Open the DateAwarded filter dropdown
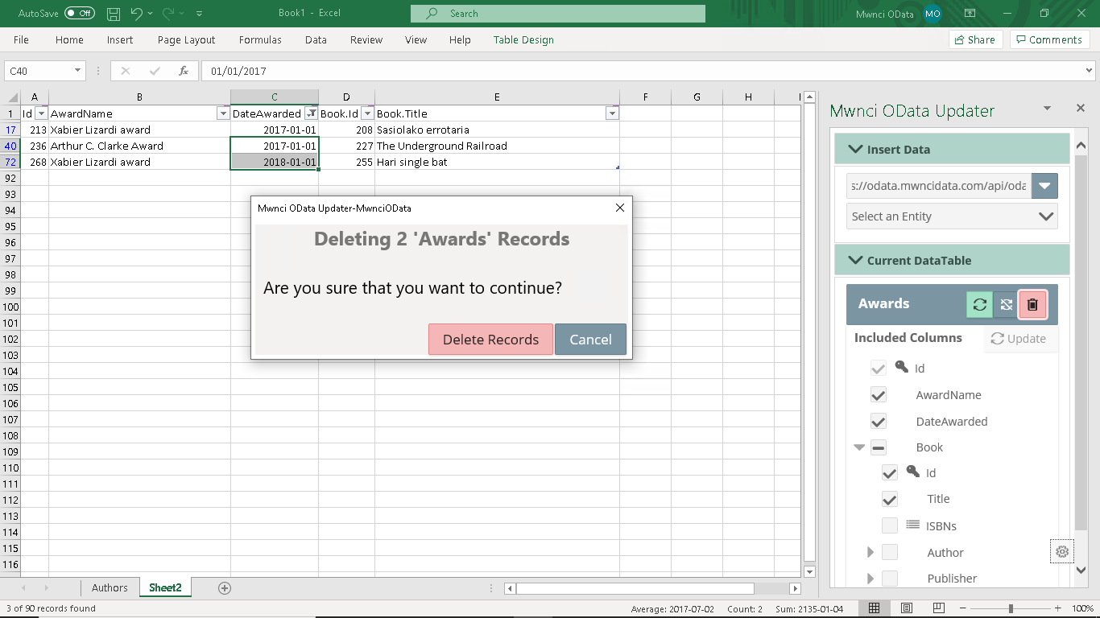Viewport: 1100px width, 618px height. pyautogui.click(x=311, y=113)
